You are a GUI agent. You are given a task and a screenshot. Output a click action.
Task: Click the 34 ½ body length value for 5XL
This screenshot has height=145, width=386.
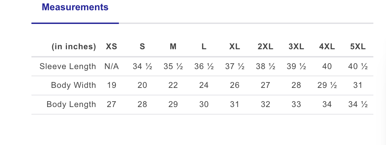click(358, 104)
